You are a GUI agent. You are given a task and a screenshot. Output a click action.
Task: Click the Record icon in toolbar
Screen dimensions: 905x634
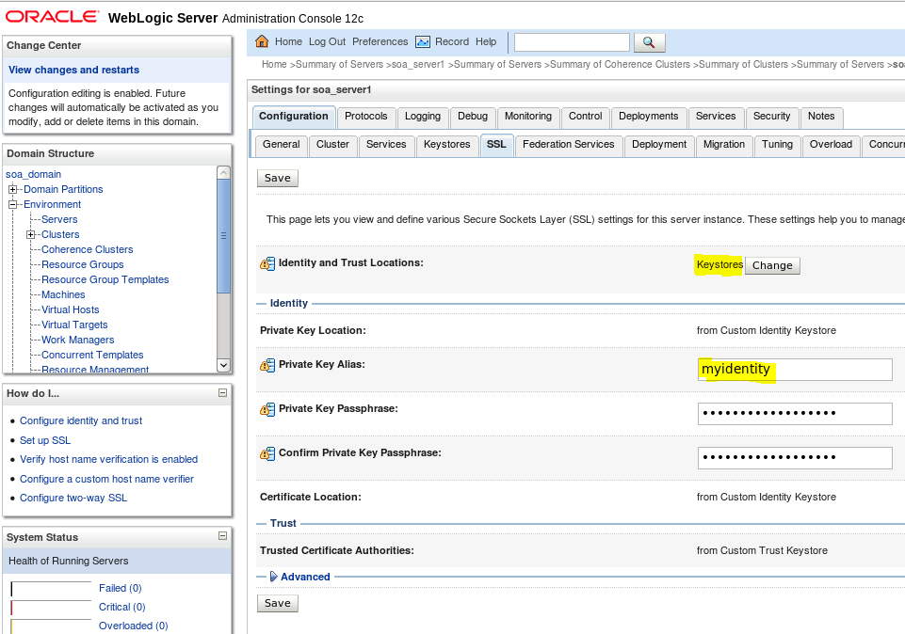pyautogui.click(x=423, y=41)
